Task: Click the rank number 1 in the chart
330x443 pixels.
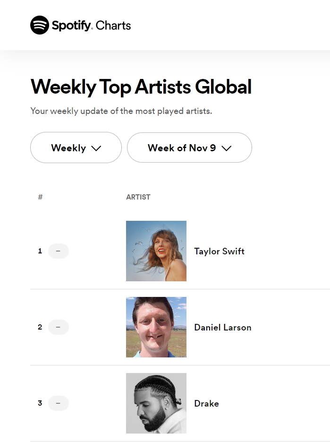Action: click(x=40, y=251)
